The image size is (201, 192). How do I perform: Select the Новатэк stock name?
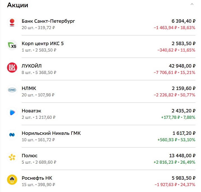click(31, 111)
